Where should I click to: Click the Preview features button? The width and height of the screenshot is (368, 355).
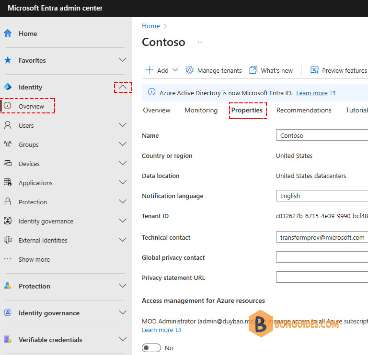tap(339, 70)
